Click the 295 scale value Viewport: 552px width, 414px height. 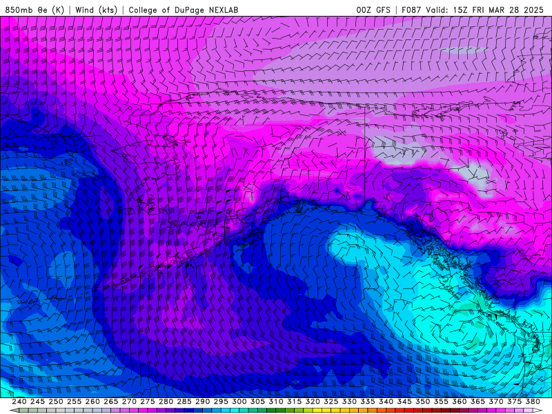pyautogui.click(x=220, y=402)
